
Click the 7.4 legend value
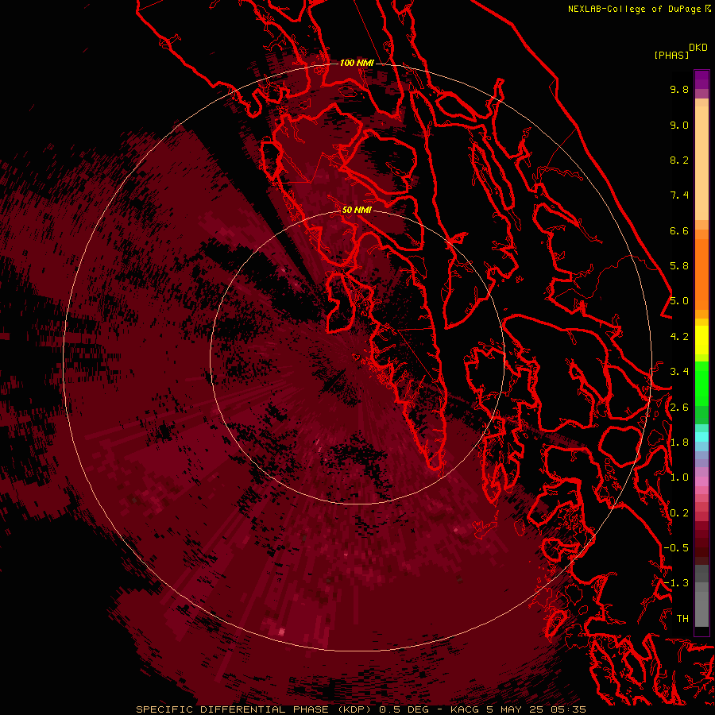pos(679,195)
